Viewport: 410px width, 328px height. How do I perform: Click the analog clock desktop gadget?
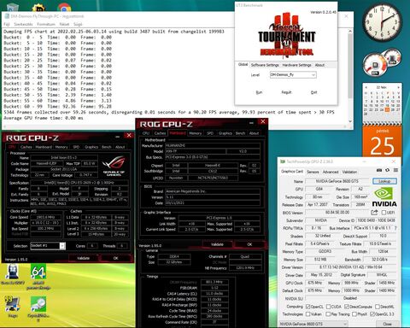coord(382,22)
